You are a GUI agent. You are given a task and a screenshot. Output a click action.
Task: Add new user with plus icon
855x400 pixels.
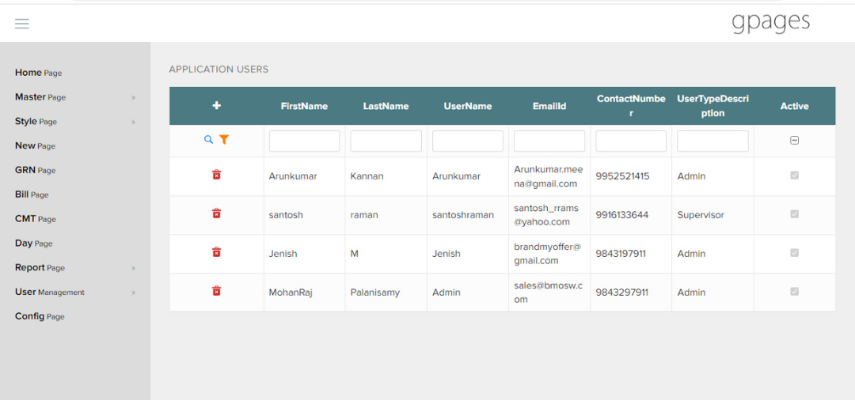click(x=216, y=106)
